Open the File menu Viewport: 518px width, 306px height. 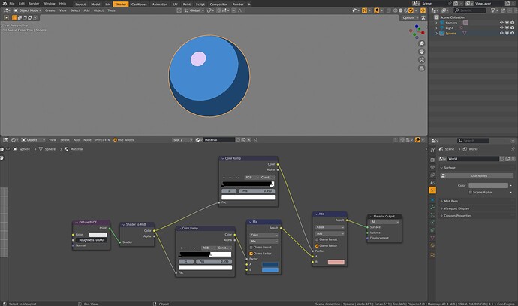pyautogui.click(x=12, y=4)
